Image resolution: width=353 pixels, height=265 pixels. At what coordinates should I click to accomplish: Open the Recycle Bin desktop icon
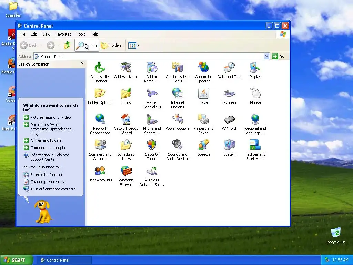(336, 235)
